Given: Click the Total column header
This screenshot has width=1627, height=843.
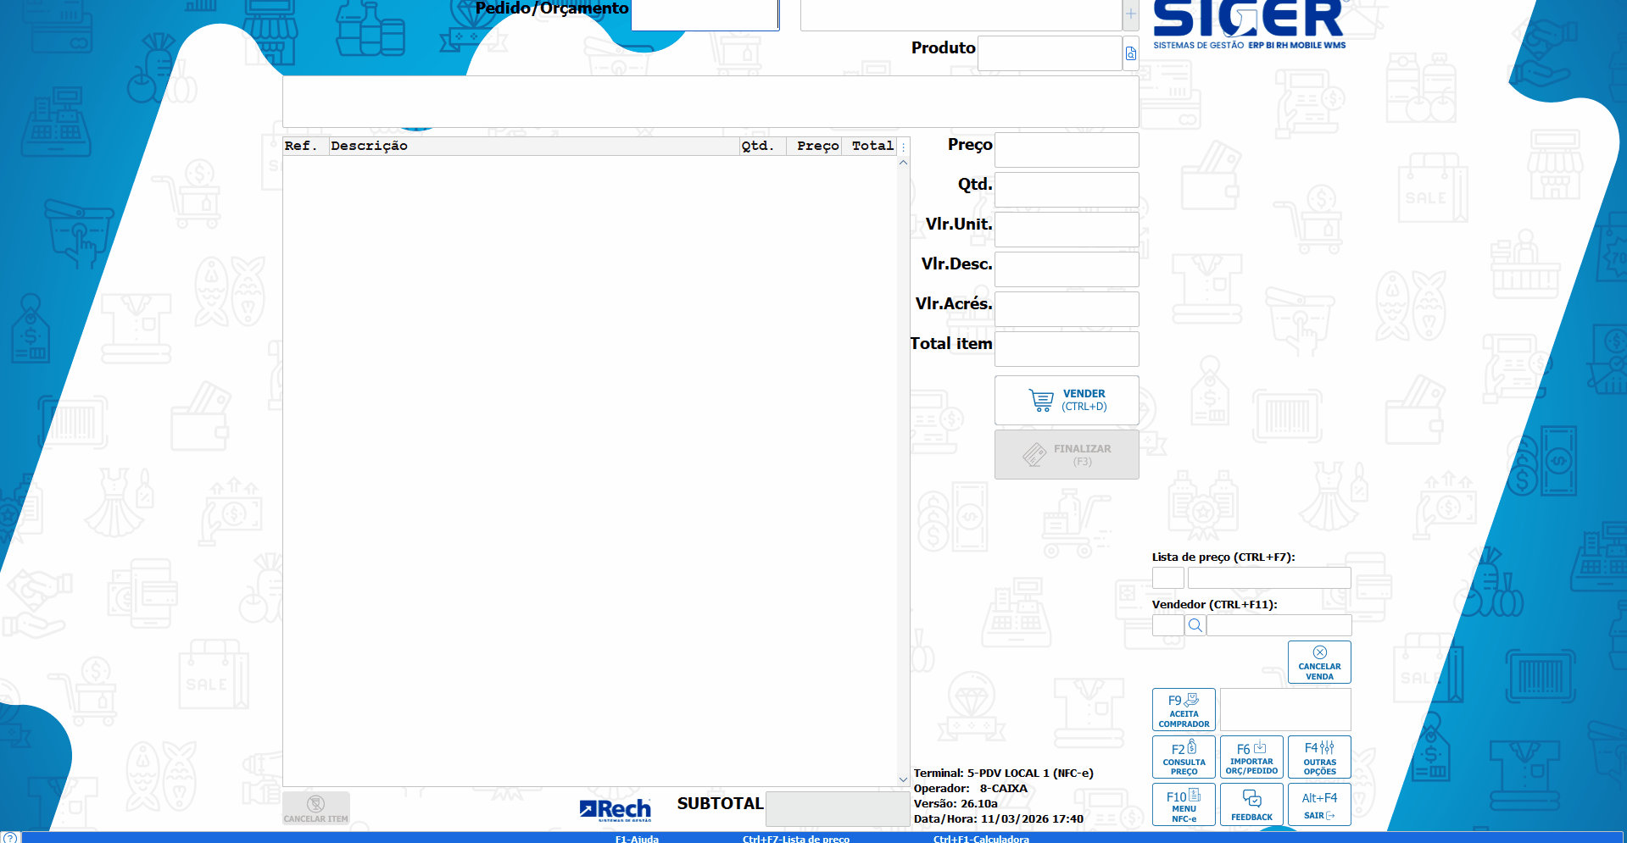Looking at the screenshot, I should click(871, 147).
